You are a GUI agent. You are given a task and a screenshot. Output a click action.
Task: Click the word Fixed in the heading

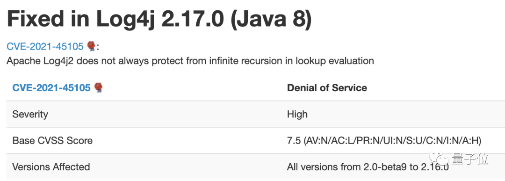(x=36, y=18)
